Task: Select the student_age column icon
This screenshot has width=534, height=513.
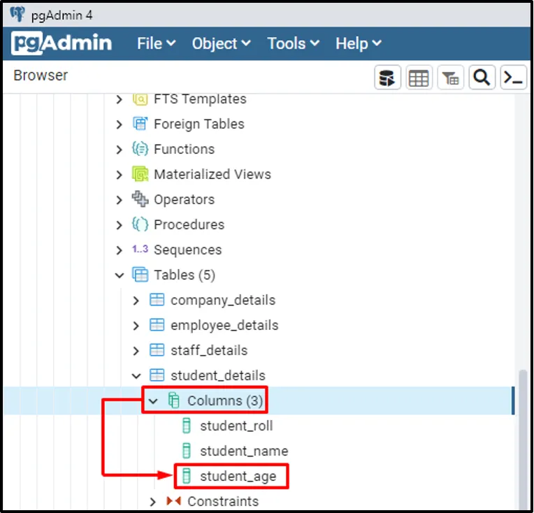Action: (x=187, y=477)
